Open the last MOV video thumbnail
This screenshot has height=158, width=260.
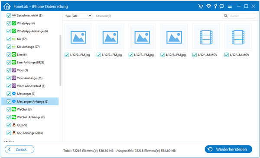(x=238, y=37)
